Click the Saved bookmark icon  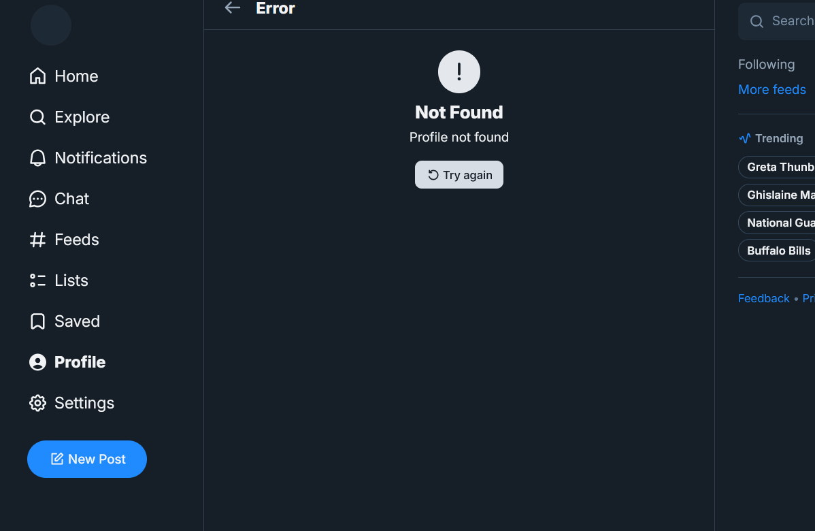tap(37, 321)
